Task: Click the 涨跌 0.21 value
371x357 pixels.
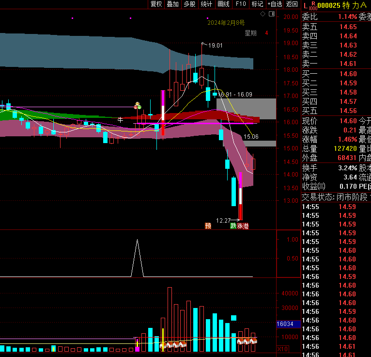Action: tap(350, 130)
